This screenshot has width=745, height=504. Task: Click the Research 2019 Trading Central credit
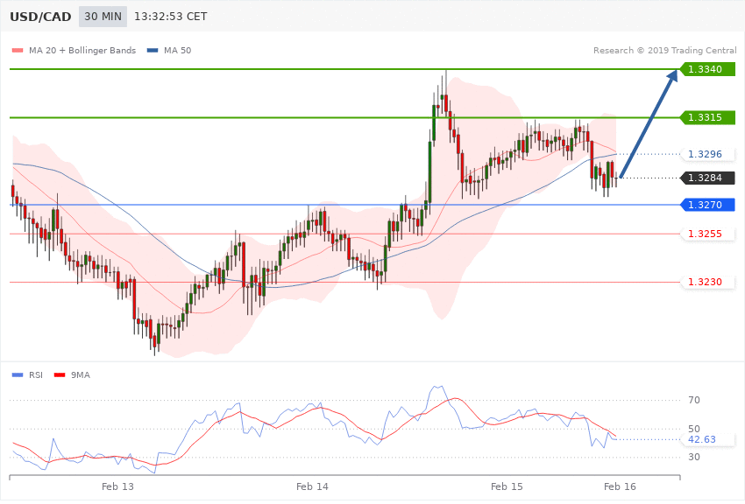coord(664,50)
